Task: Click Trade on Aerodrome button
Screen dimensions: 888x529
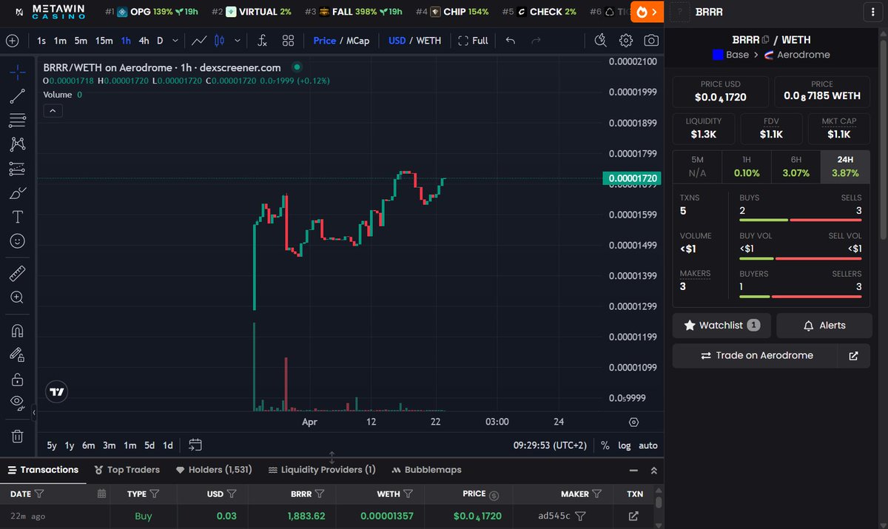Action: coord(756,356)
